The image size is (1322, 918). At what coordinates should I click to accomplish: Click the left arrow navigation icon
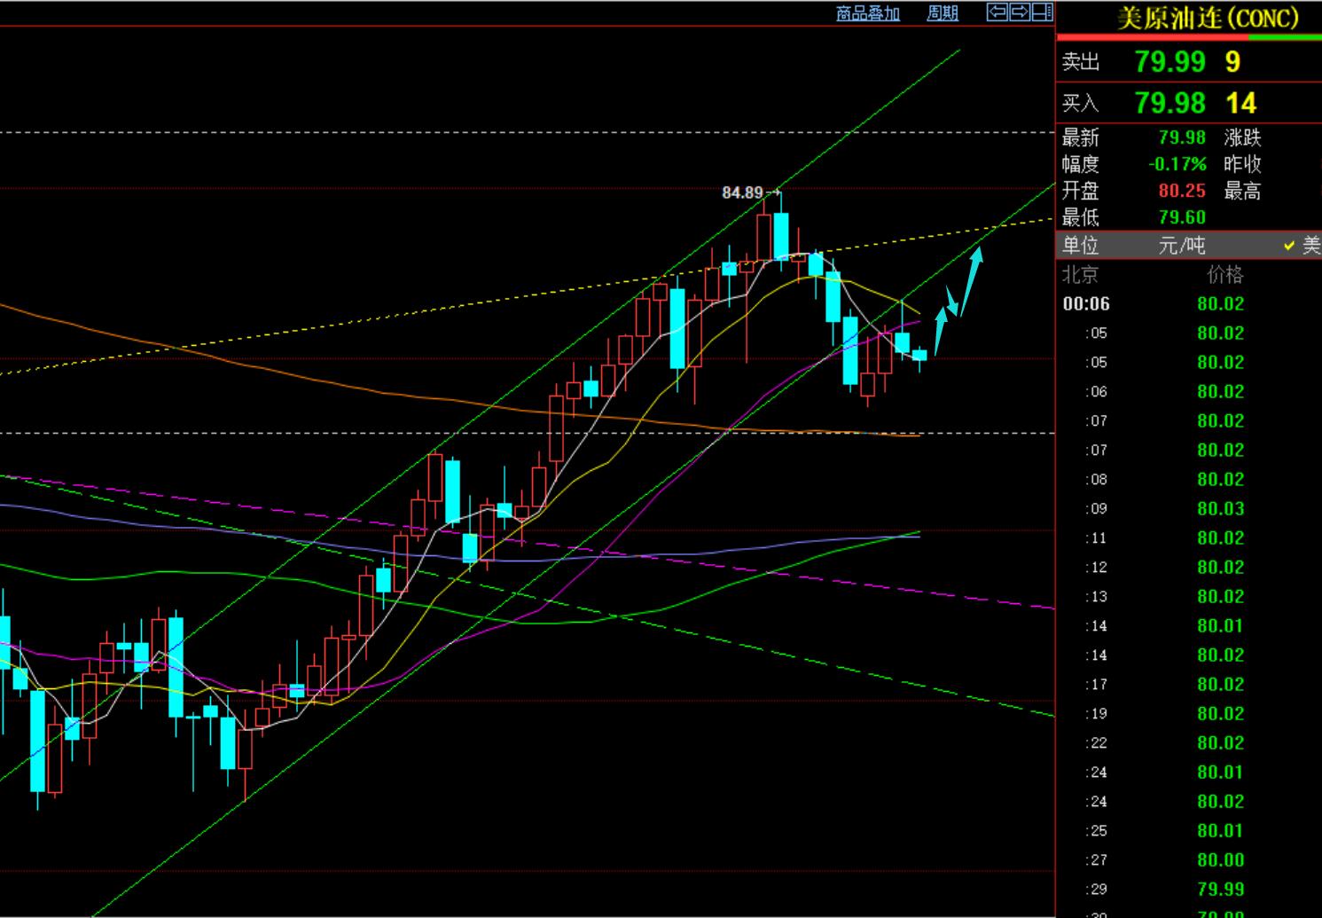click(997, 12)
